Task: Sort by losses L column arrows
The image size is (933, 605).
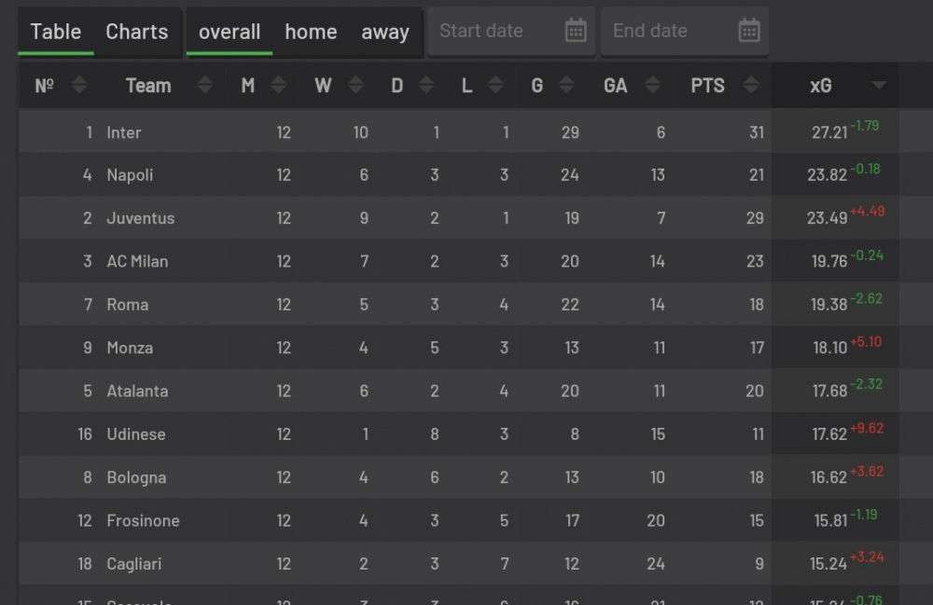Action: pyautogui.click(x=495, y=86)
